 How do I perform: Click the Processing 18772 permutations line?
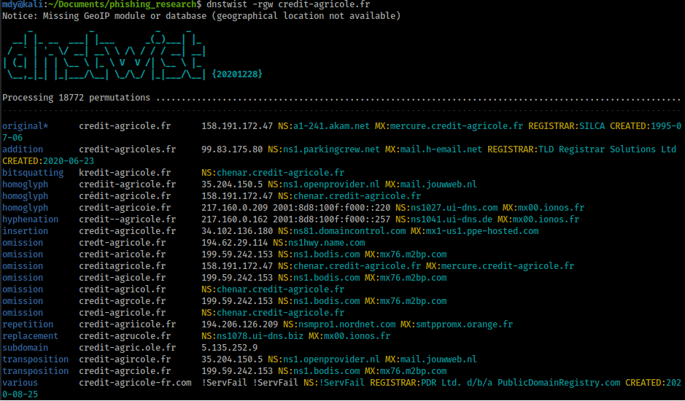tap(77, 97)
